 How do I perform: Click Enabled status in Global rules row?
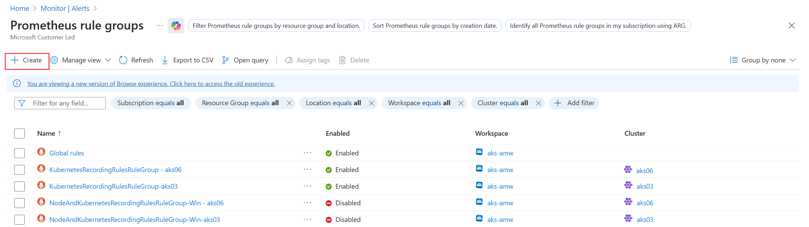pos(342,153)
